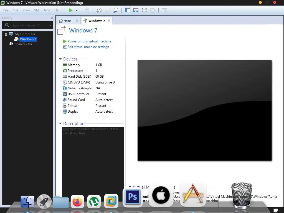Click the Printer device icon
Viewport: 284px width, 213px height.
pyautogui.click(x=65, y=106)
